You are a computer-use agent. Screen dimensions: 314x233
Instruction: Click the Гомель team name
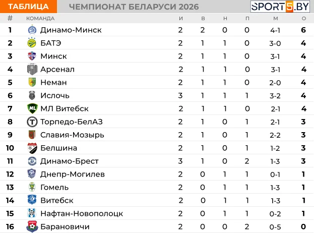(x=54, y=187)
